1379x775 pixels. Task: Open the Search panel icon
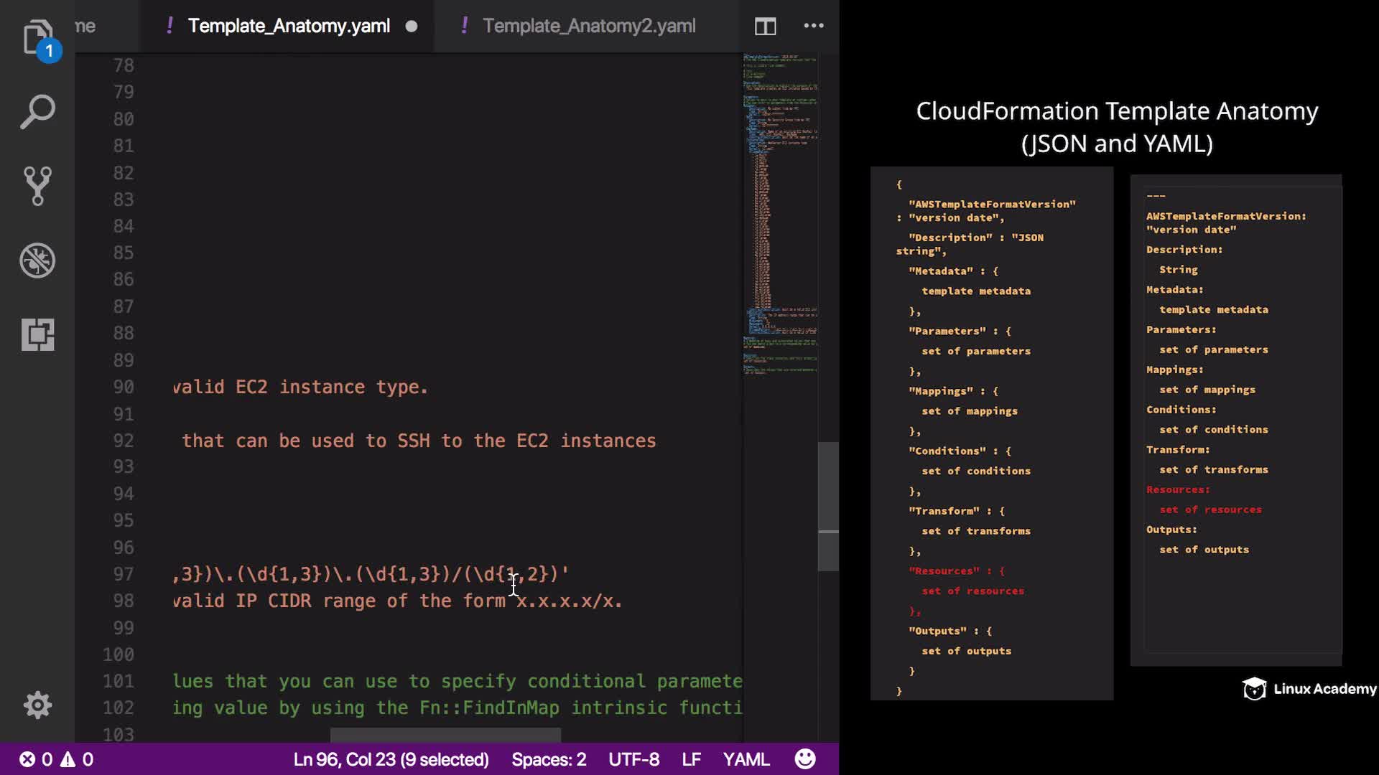(x=37, y=112)
